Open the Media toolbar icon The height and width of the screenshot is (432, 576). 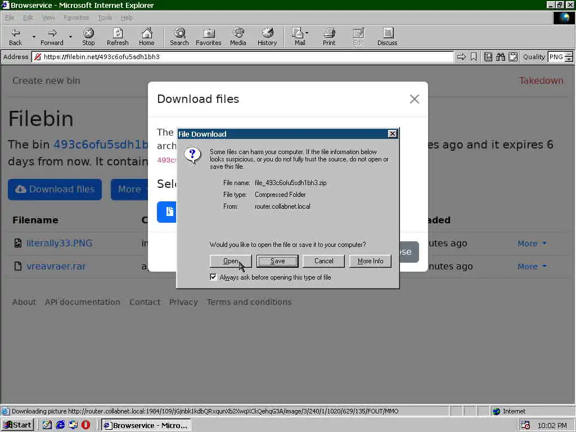[238, 37]
